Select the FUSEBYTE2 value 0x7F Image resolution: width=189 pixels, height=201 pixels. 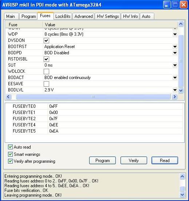[53, 119]
